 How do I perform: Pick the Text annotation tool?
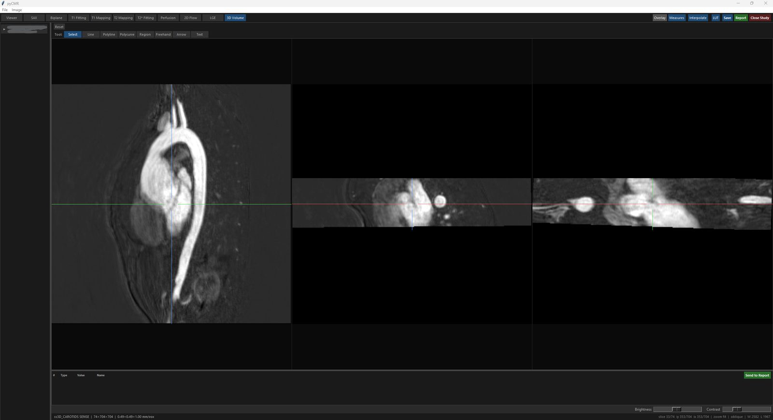(200, 34)
